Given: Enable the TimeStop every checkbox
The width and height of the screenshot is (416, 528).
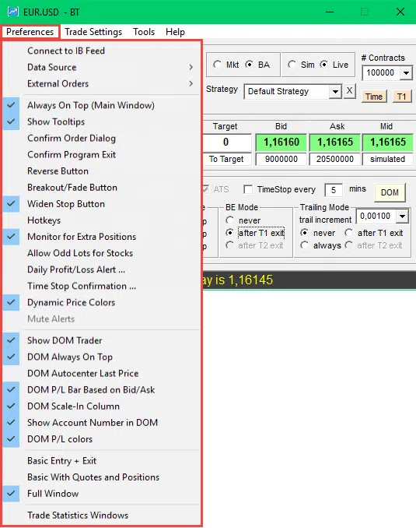Looking at the screenshot, I should click(x=248, y=189).
